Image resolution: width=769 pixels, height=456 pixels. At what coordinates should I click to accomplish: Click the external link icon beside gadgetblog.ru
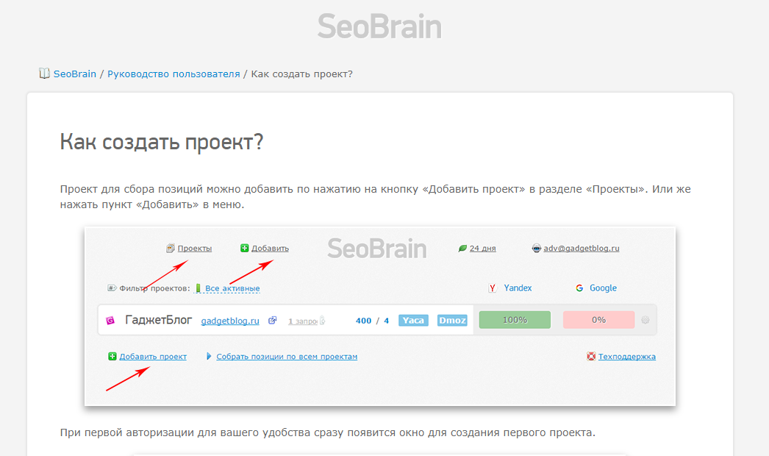(x=272, y=318)
